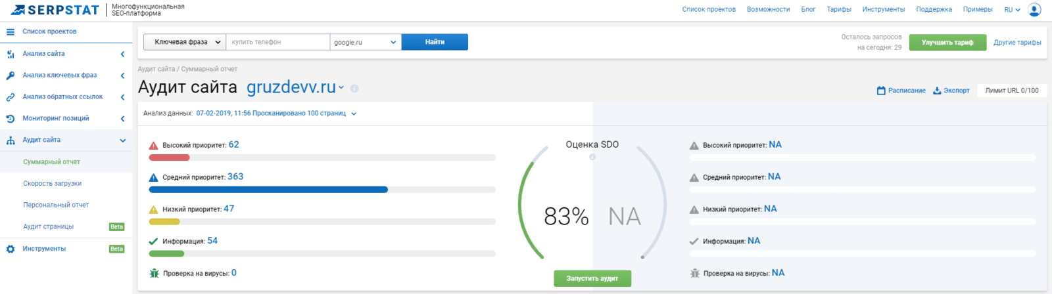Expand the scan date dropdown chevron
Viewport: 1052px width, 294px height.
click(354, 114)
